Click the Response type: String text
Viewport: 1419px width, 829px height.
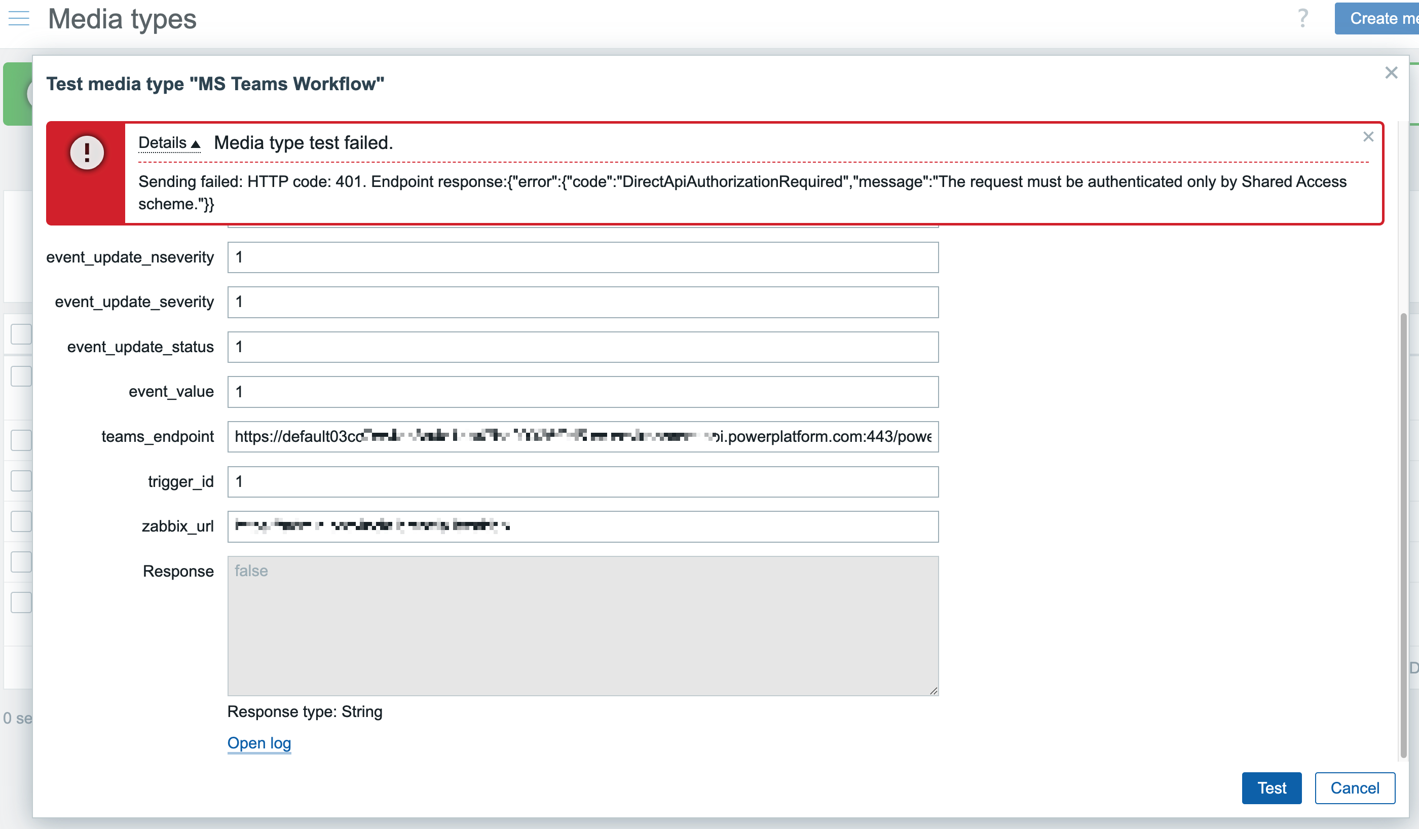[305, 712]
